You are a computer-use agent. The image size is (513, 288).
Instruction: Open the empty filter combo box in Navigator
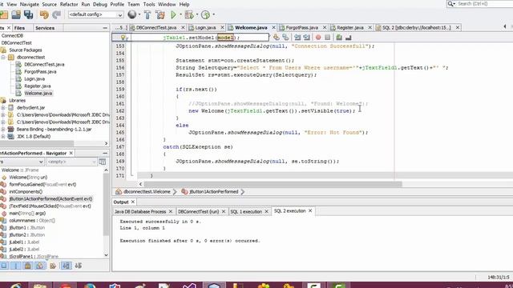coord(71,162)
